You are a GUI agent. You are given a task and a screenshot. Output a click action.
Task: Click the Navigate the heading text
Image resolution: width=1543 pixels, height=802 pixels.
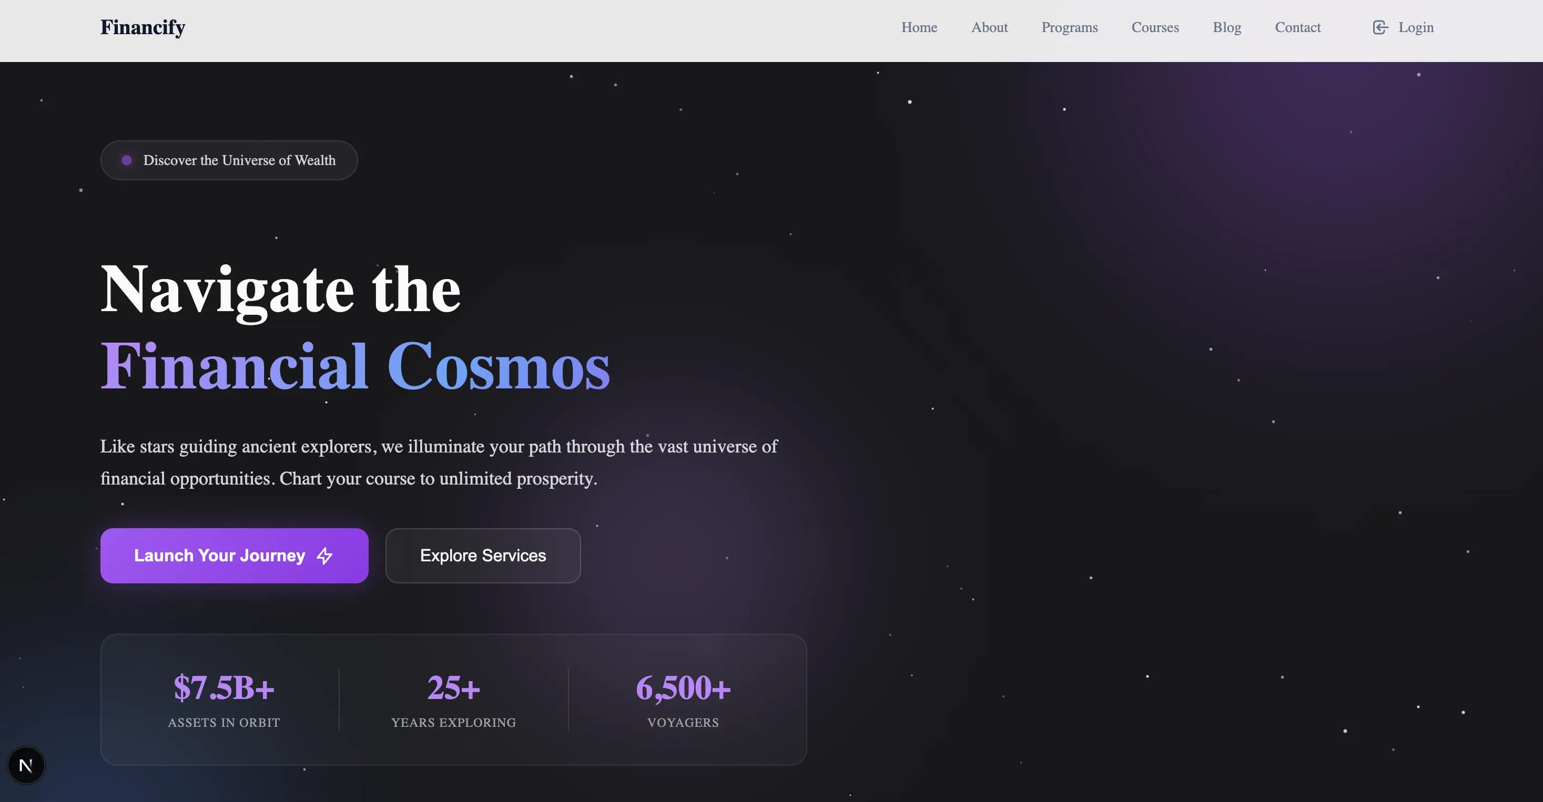click(280, 290)
